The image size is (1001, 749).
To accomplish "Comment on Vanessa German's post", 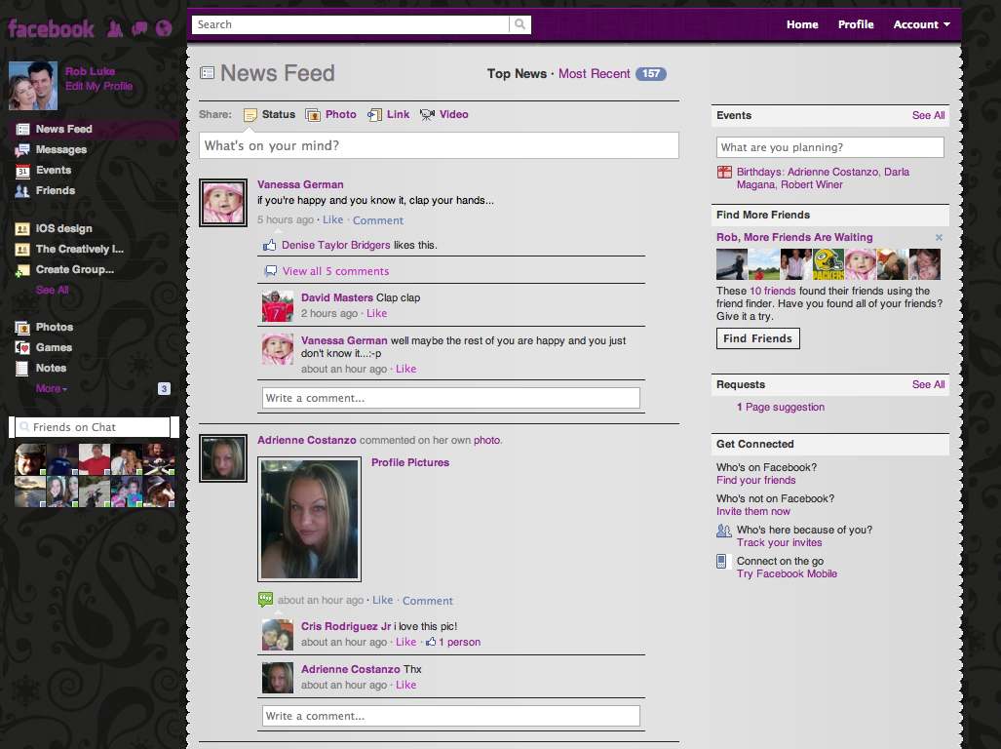I will pos(378,220).
